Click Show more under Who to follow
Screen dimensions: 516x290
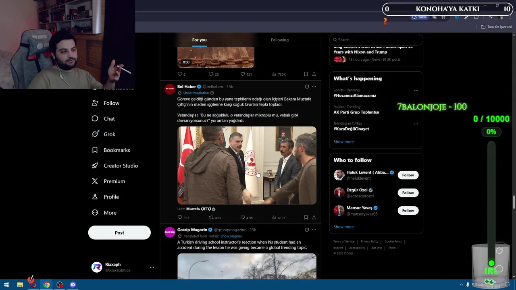[343, 227]
